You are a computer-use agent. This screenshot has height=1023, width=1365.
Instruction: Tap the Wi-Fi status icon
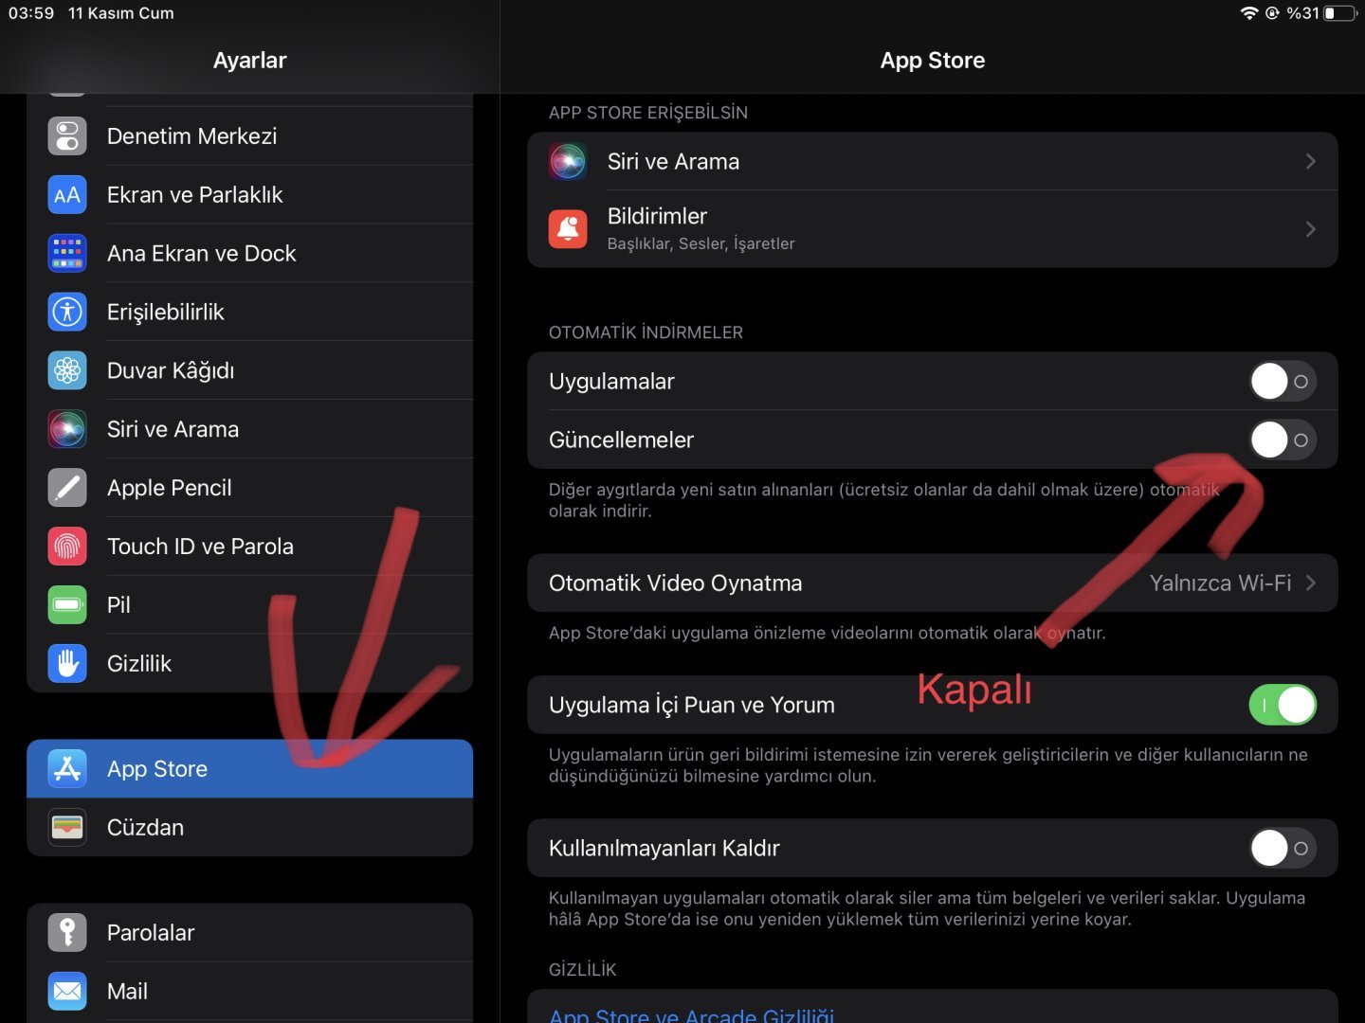(1249, 13)
